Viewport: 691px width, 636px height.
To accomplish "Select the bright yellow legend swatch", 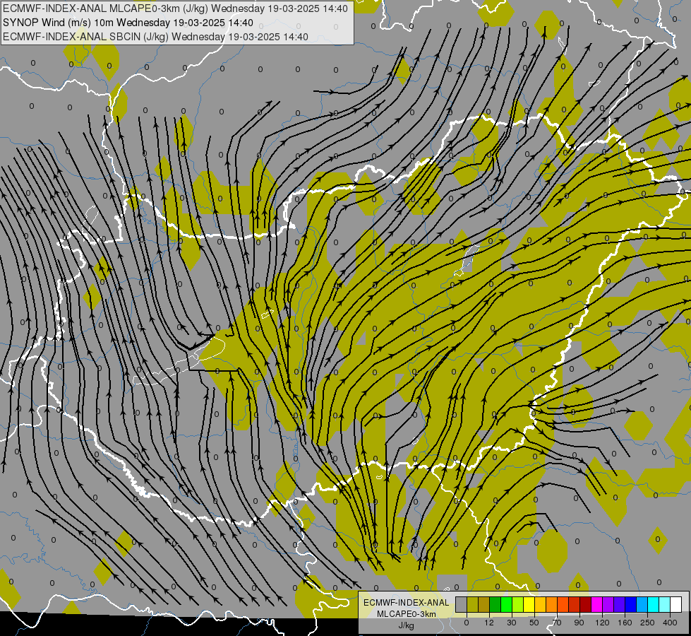I will (x=529, y=604).
